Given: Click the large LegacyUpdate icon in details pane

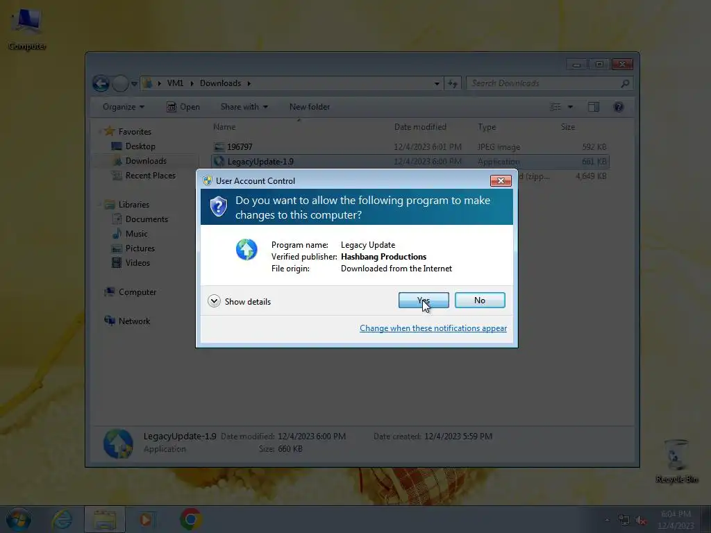Looking at the screenshot, I should pyautogui.click(x=118, y=443).
